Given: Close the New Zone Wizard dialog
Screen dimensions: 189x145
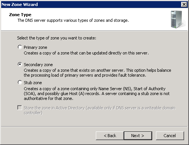Looking at the screenshot, I should click(184, 5).
